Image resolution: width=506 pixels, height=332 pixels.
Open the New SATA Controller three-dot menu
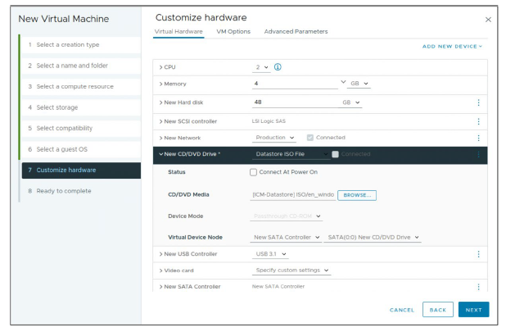coord(478,286)
